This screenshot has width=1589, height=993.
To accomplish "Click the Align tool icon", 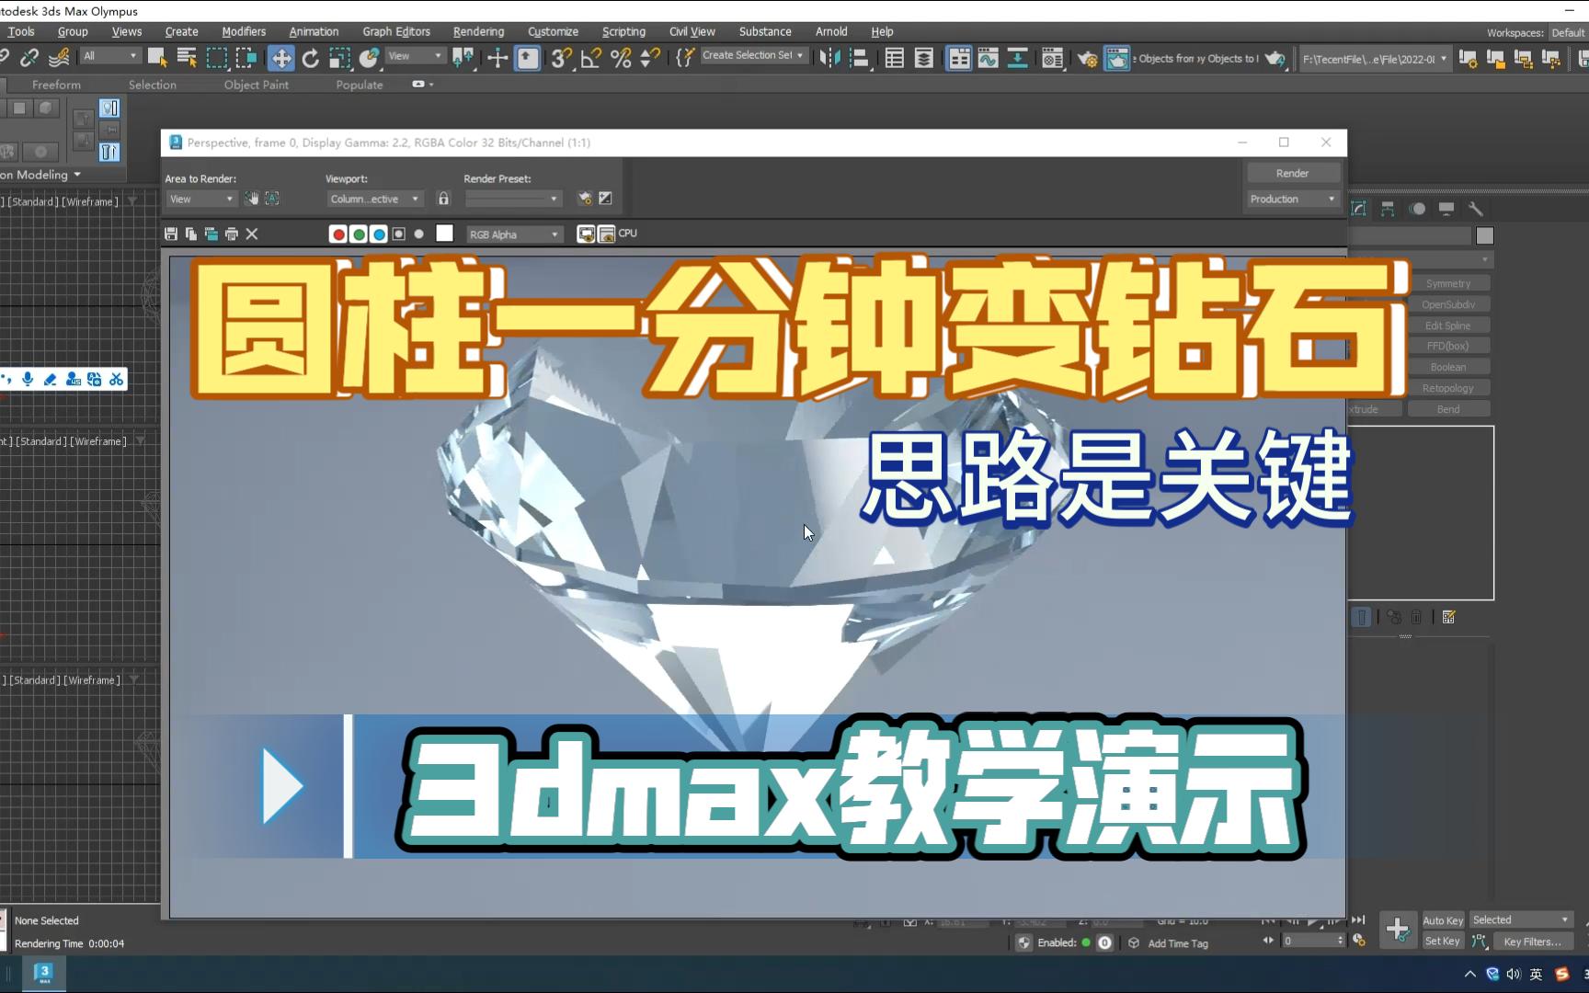I will 860,59.
